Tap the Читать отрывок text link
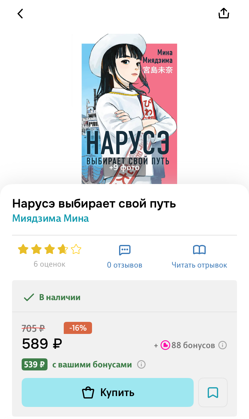 [x=199, y=265]
